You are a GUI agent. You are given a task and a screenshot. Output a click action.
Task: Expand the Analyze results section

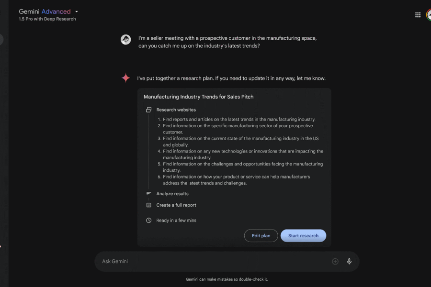pyautogui.click(x=172, y=193)
